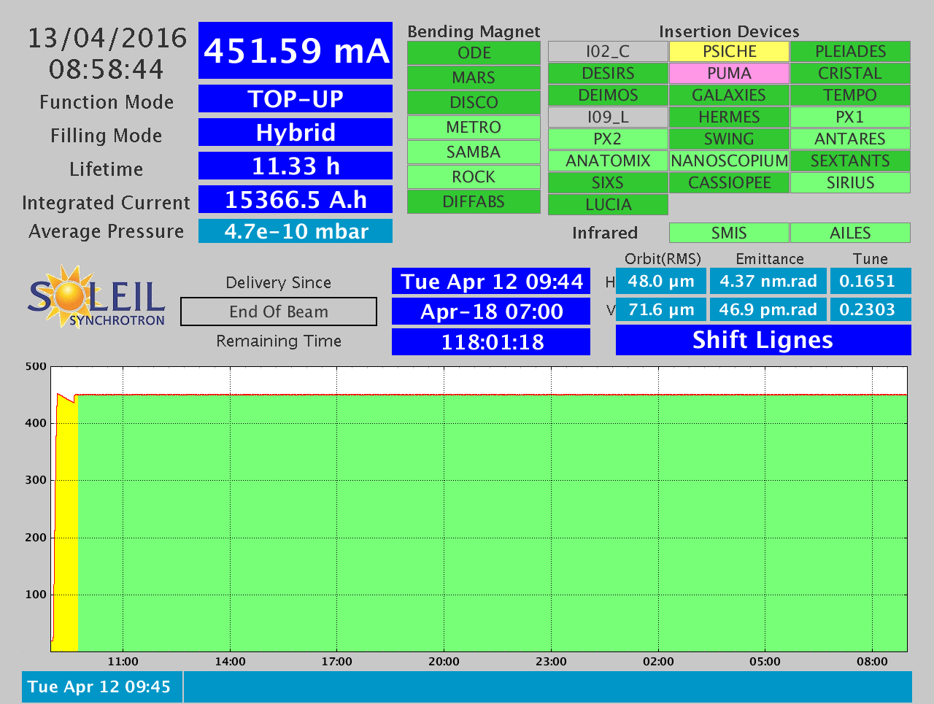This screenshot has height=704, width=934.
Task: Select the Tue Apr 12 09:44 delivery time
Action: click(x=491, y=282)
